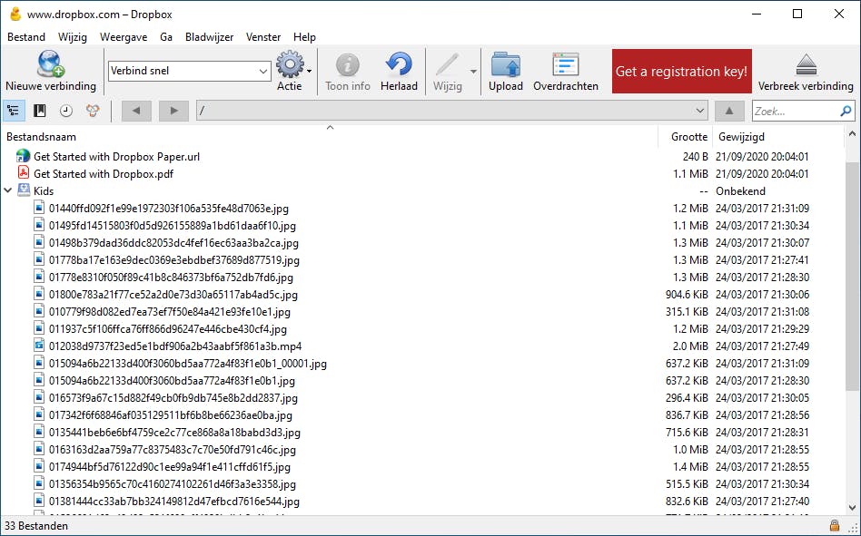The image size is (861, 536).
Task: Open the Wijzig menu in menu bar
Action: (x=73, y=36)
